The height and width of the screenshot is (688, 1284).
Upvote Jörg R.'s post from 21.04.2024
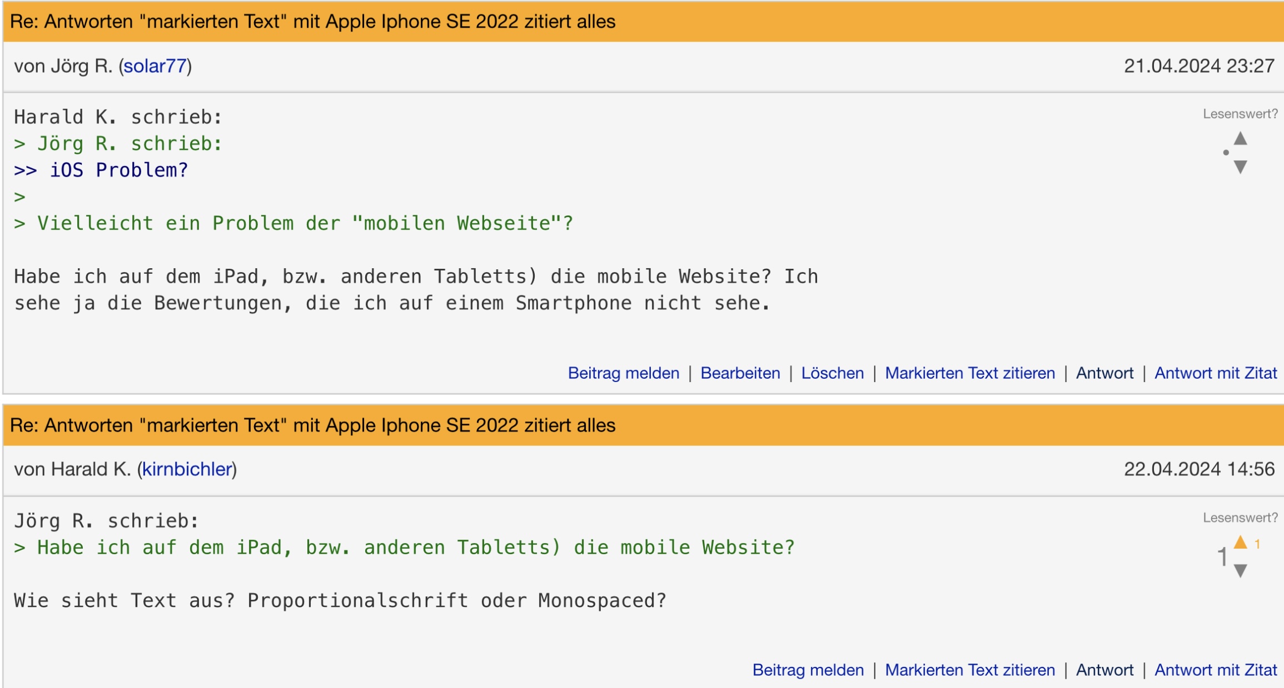coord(1240,138)
